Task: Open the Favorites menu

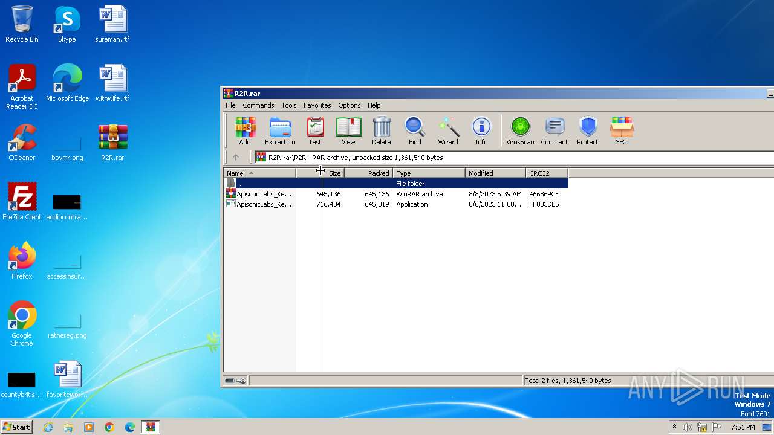Action: 317,105
